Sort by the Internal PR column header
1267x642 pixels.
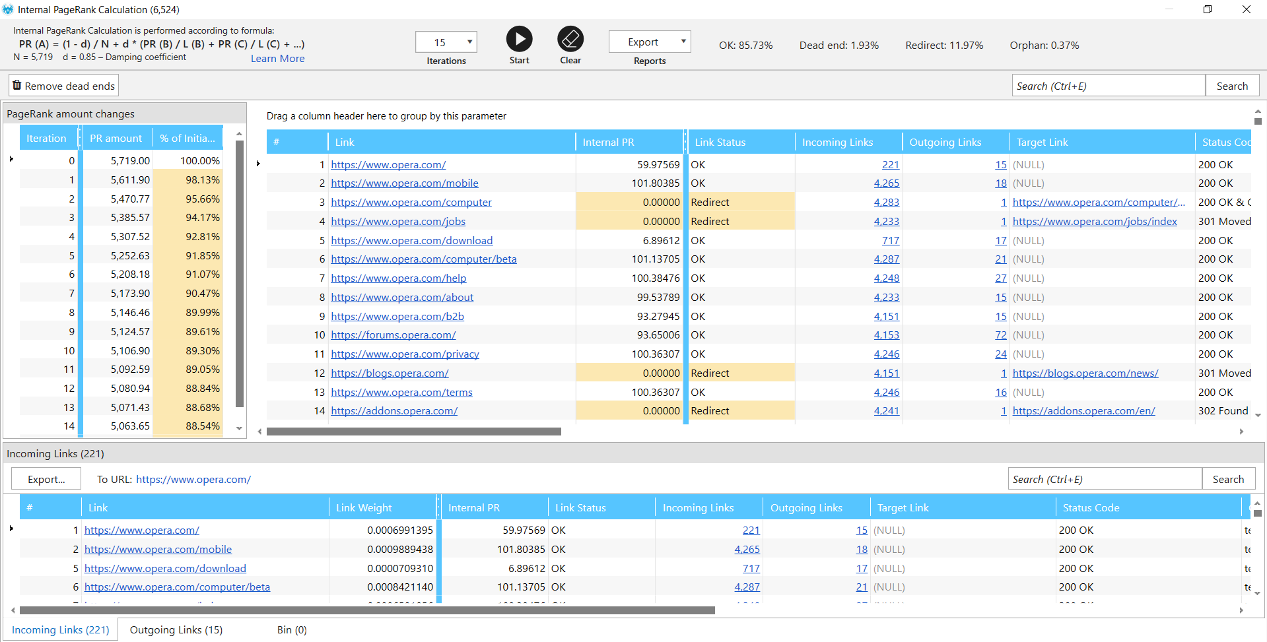tap(629, 142)
